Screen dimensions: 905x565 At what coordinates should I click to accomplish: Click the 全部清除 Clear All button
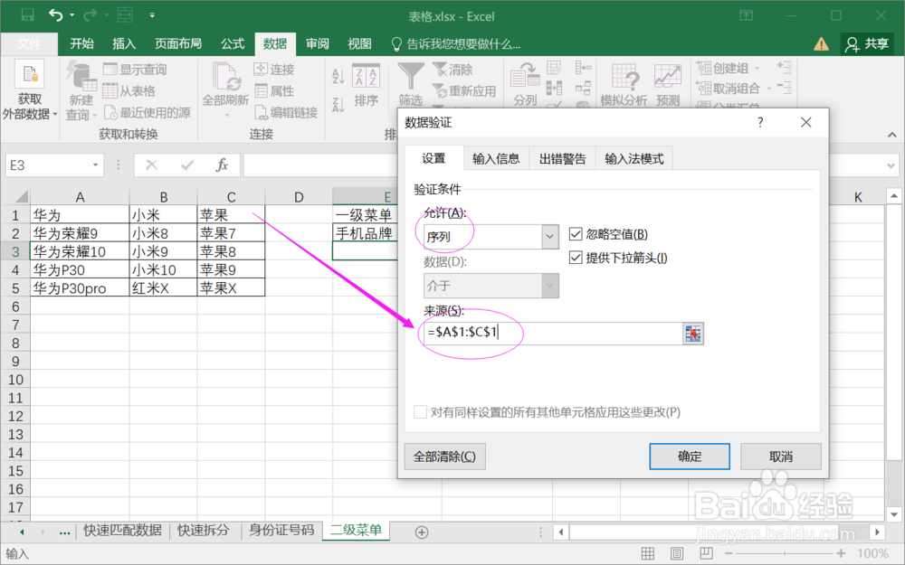444,457
